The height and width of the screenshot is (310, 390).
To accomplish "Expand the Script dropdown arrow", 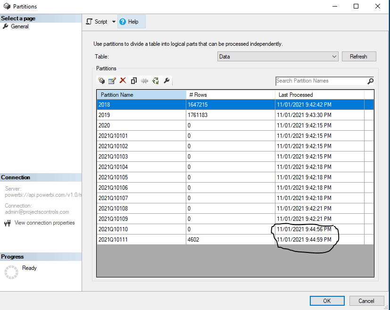I will (x=114, y=22).
